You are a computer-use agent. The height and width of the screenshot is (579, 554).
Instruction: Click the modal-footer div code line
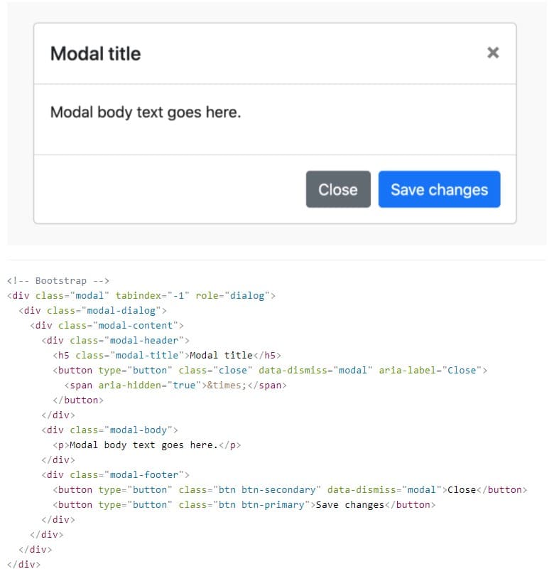click(x=115, y=474)
